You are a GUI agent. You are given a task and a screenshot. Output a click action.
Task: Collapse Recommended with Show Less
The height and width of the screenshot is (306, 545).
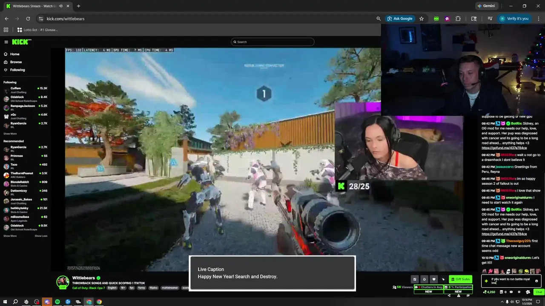click(x=41, y=236)
